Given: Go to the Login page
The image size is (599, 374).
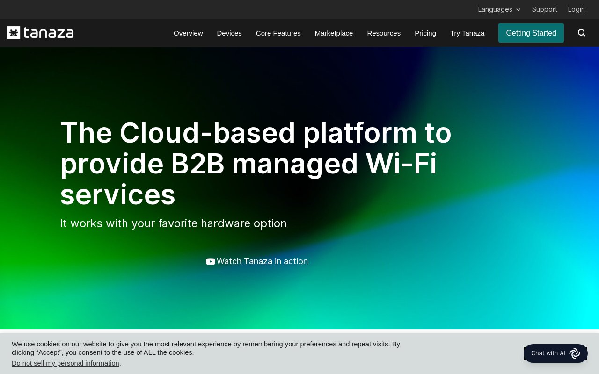Looking at the screenshot, I should [x=577, y=9].
